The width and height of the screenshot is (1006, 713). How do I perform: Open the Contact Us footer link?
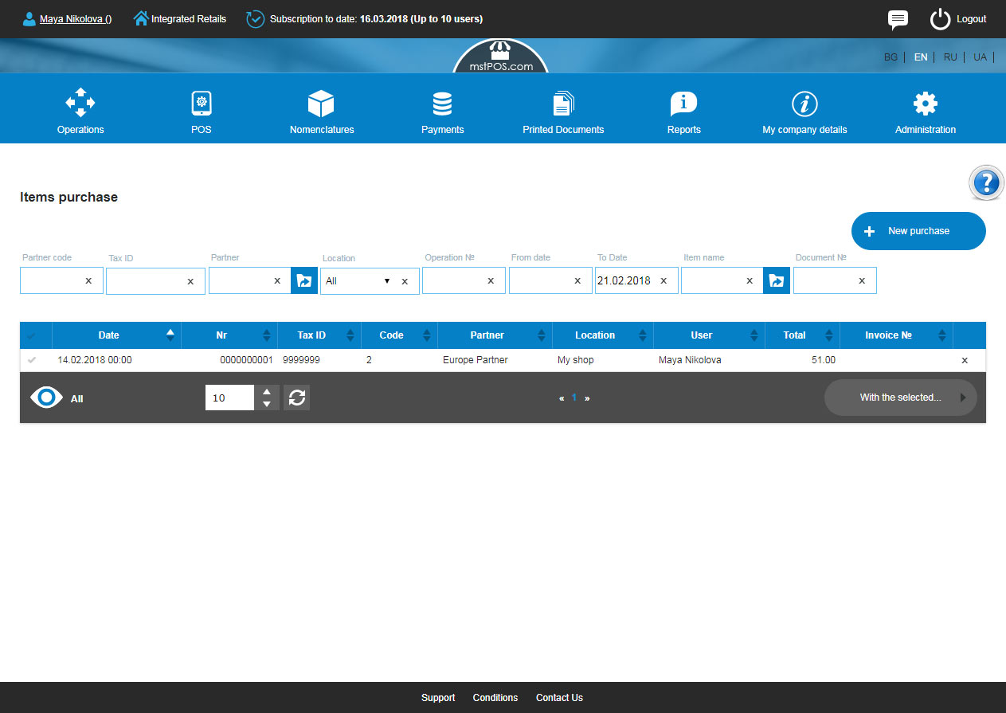(x=559, y=698)
